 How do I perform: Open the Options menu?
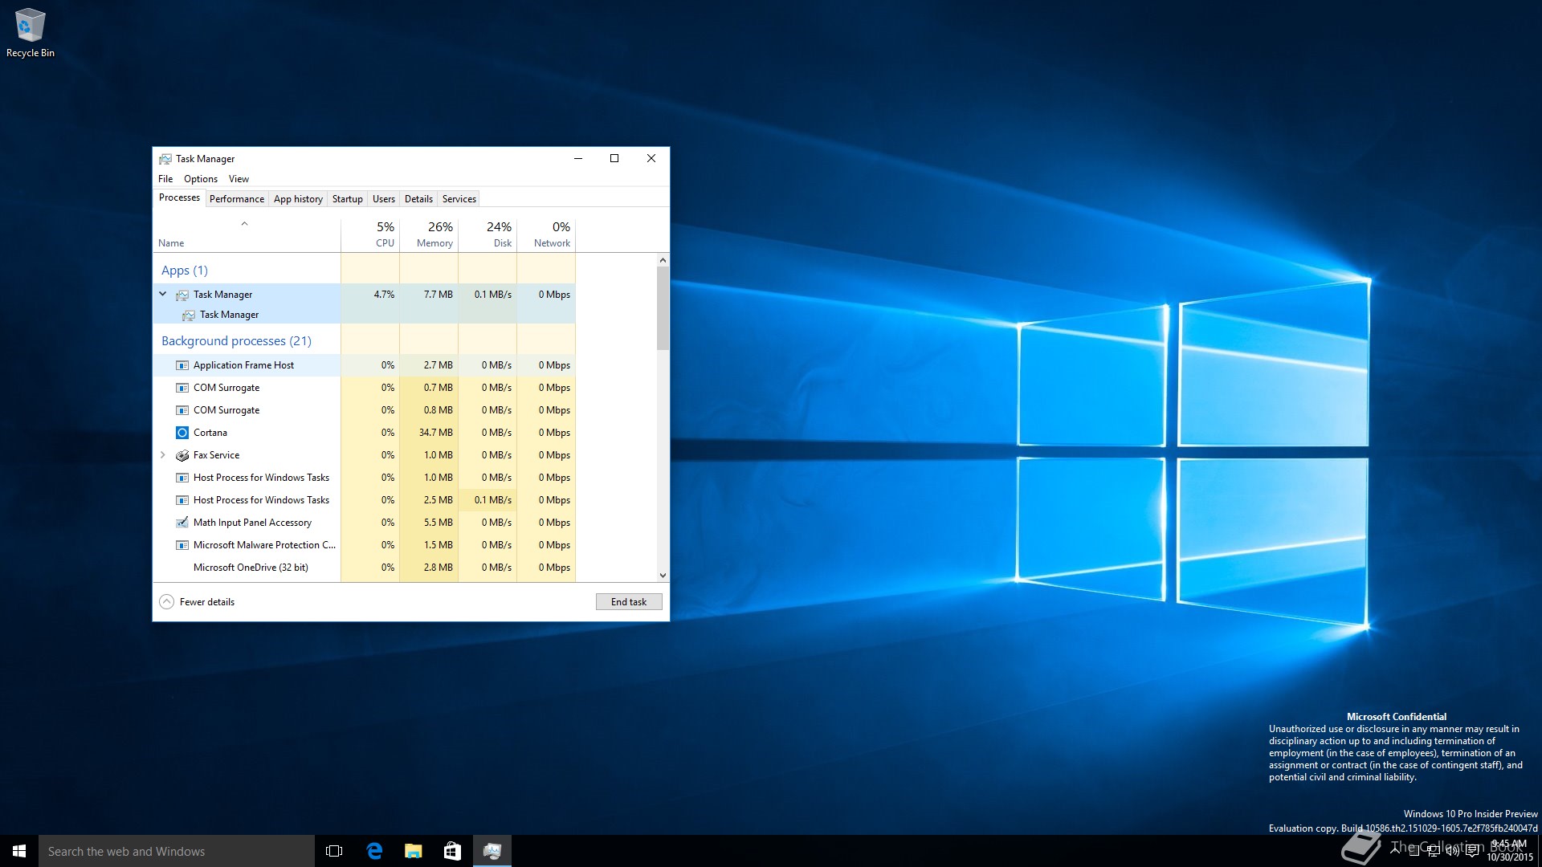[x=201, y=179]
